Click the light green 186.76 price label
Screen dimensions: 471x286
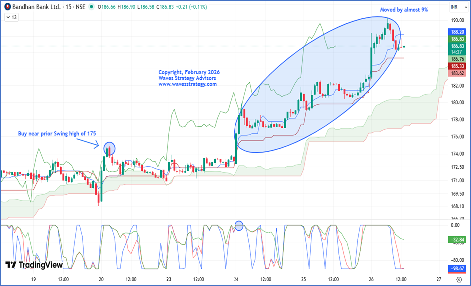pyautogui.click(x=456, y=59)
